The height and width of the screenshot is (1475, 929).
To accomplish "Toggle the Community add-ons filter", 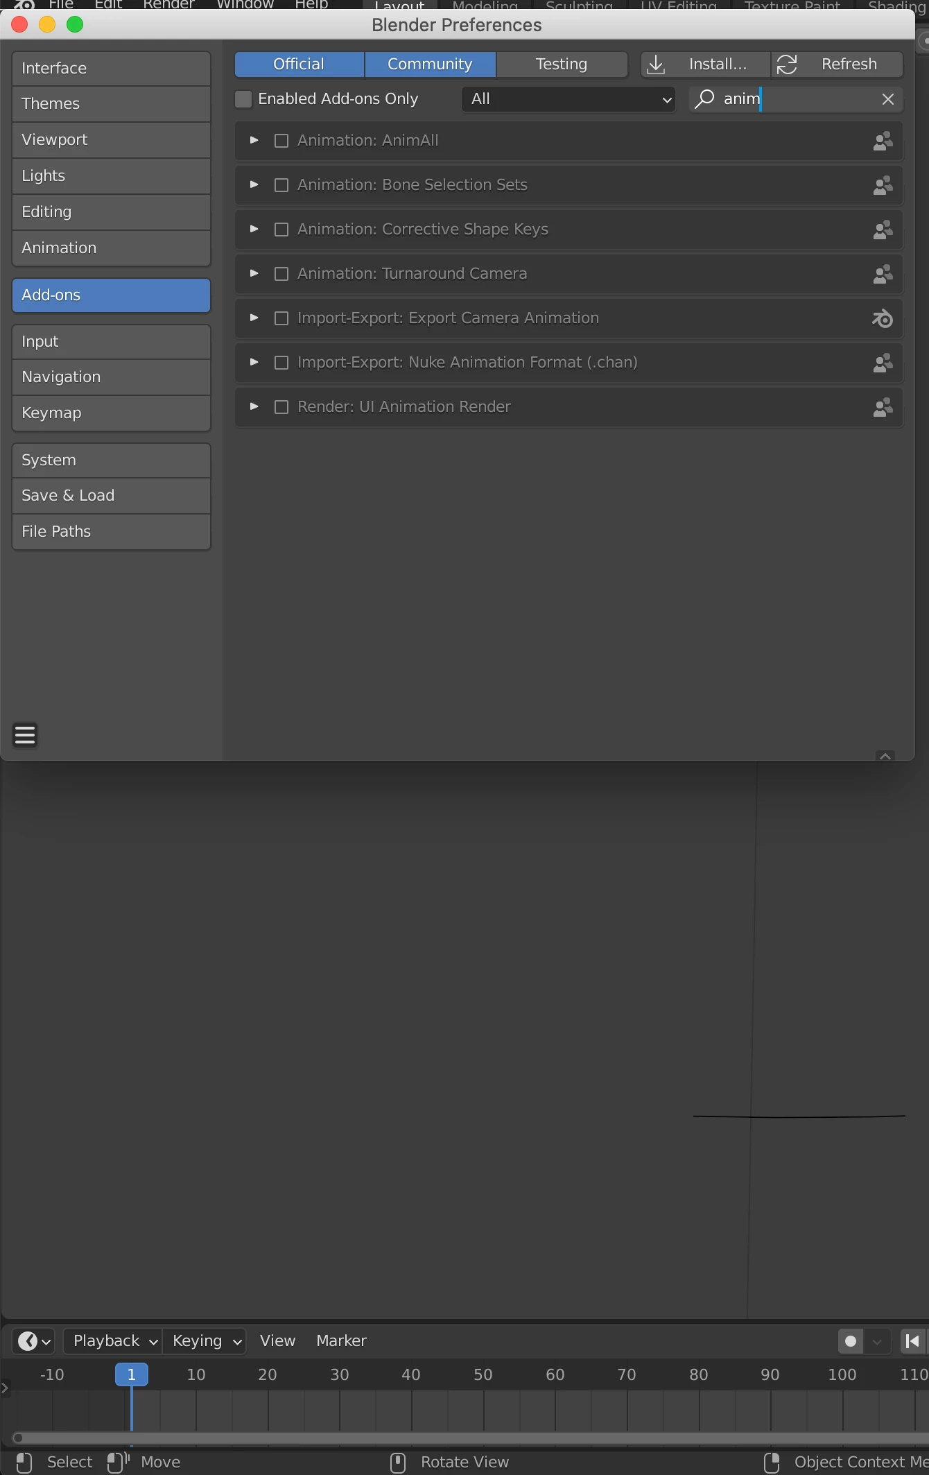I will (x=431, y=64).
